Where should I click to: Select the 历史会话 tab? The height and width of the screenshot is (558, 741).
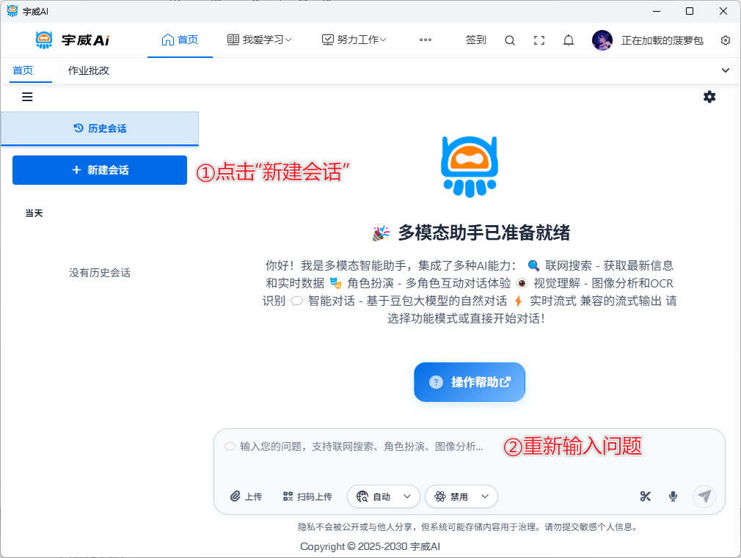[100, 128]
